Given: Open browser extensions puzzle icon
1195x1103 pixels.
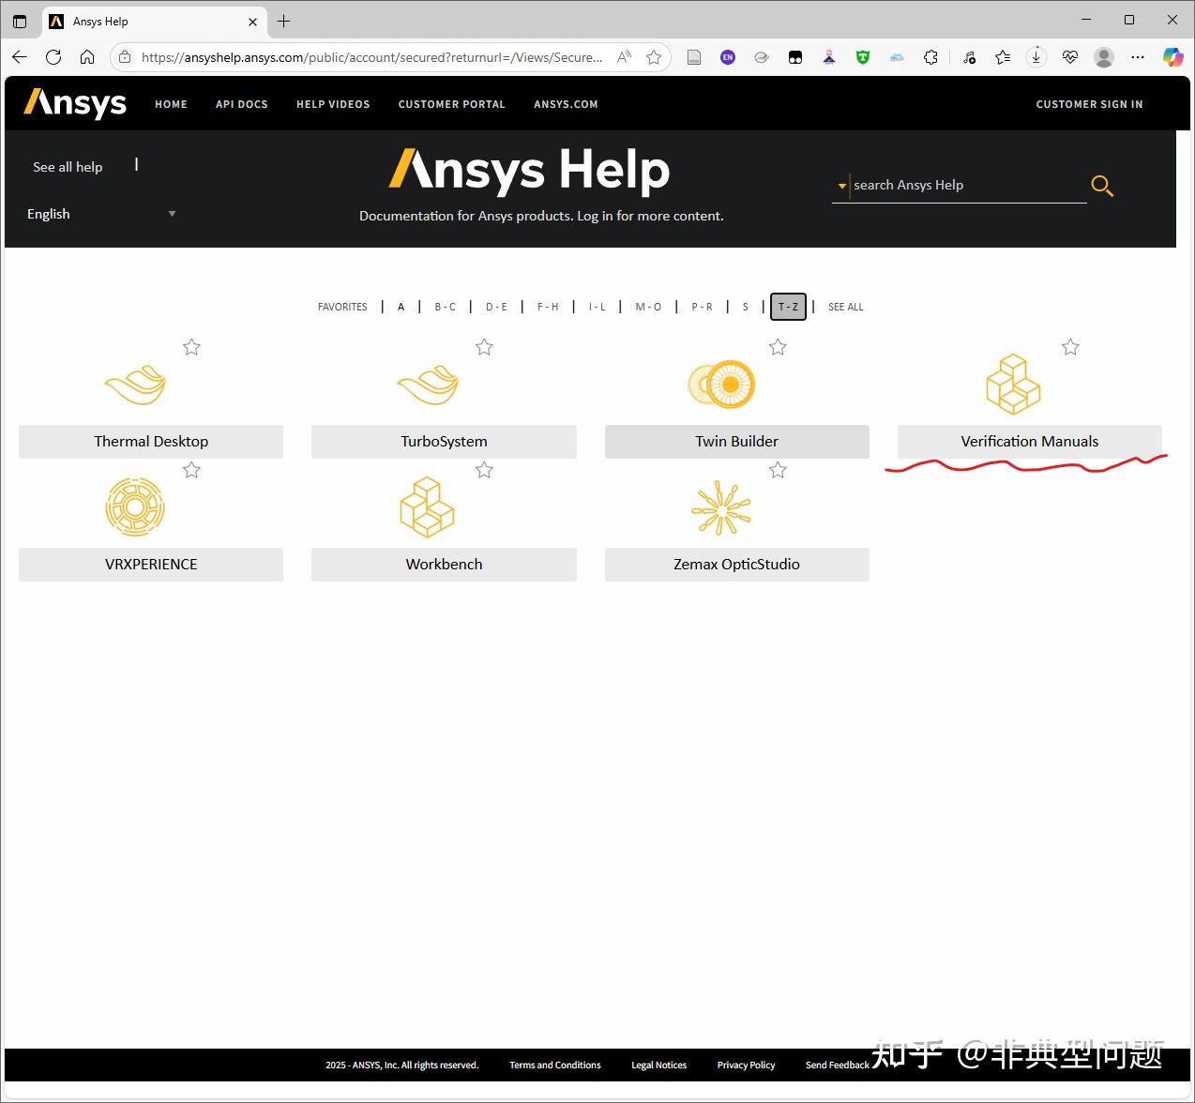Looking at the screenshot, I should coord(930,57).
